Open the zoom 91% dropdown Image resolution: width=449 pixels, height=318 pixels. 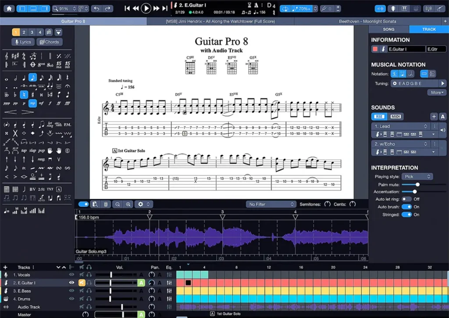pos(64,9)
